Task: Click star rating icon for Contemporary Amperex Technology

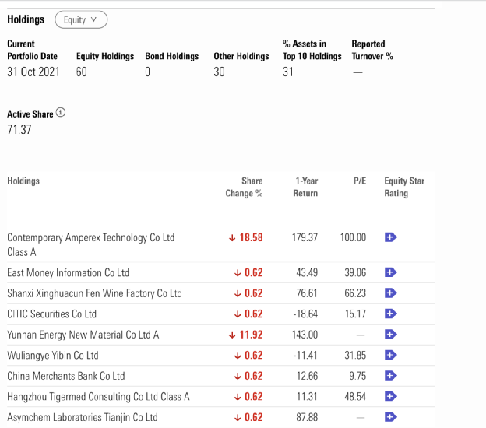Action: pyautogui.click(x=391, y=237)
